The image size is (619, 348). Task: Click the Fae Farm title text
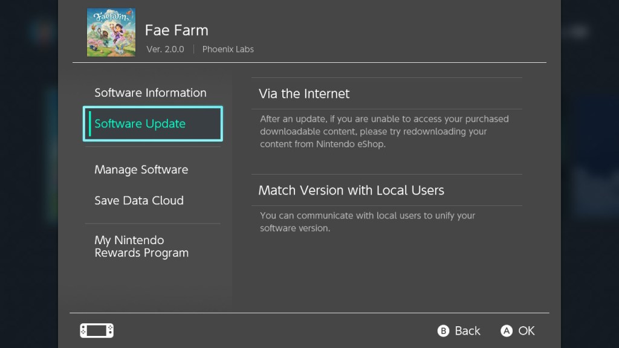coord(177,30)
